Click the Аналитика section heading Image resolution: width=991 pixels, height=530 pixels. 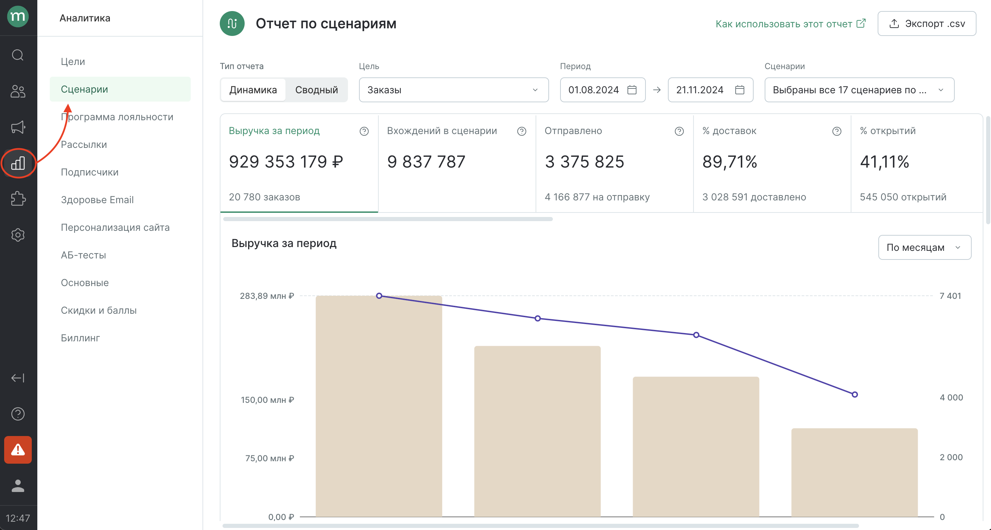(x=85, y=18)
